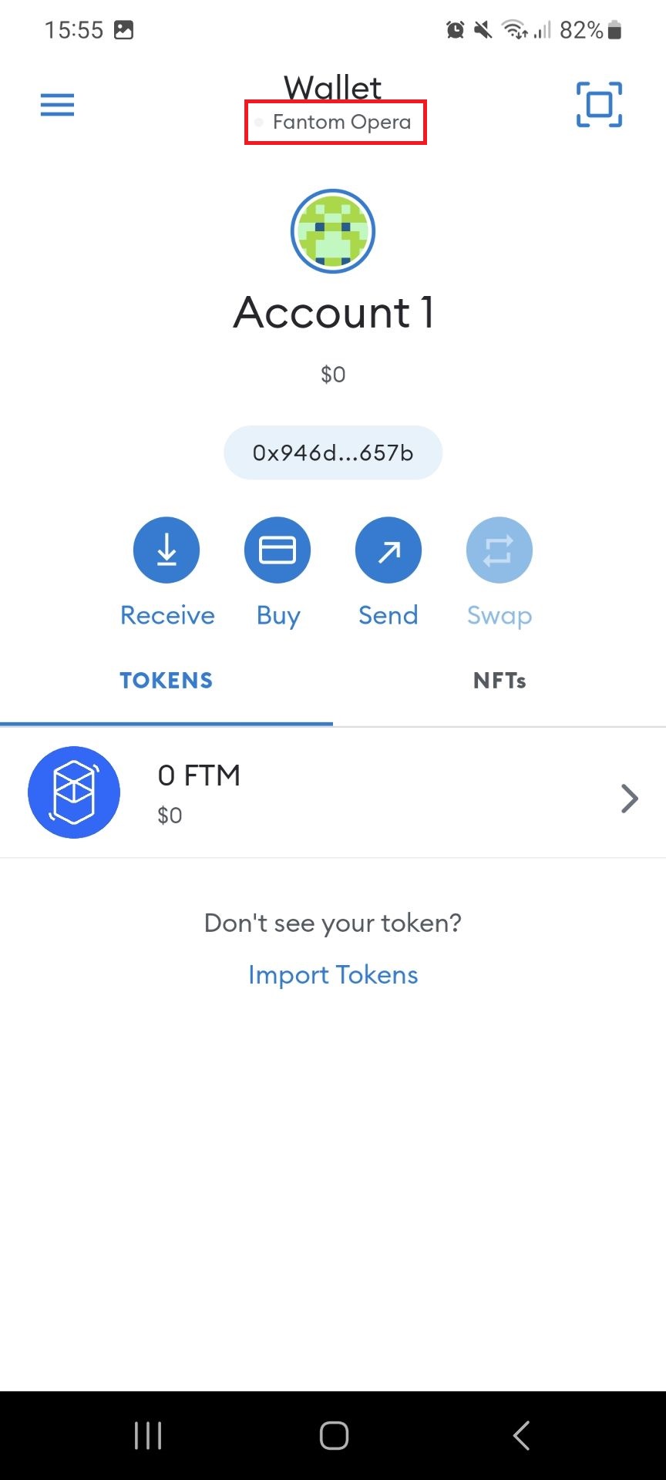Select the TOKENS tab
666x1480 pixels.
point(166,681)
